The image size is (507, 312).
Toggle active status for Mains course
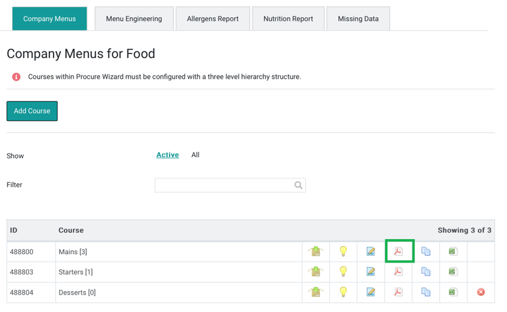(344, 252)
